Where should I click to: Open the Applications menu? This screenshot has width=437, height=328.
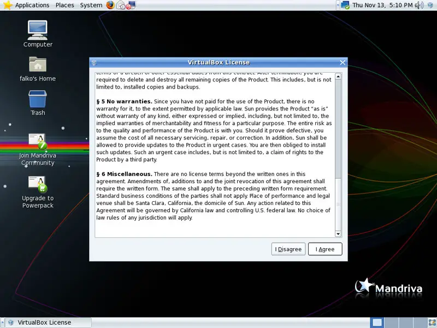click(32, 5)
